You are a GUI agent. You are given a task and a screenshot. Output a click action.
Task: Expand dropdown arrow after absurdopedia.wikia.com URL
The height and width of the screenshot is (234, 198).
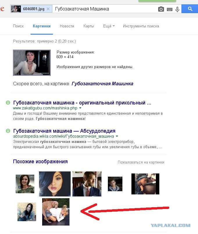pyautogui.click(x=117, y=136)
